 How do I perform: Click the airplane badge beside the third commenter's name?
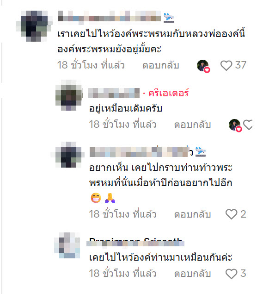(201, 152)
